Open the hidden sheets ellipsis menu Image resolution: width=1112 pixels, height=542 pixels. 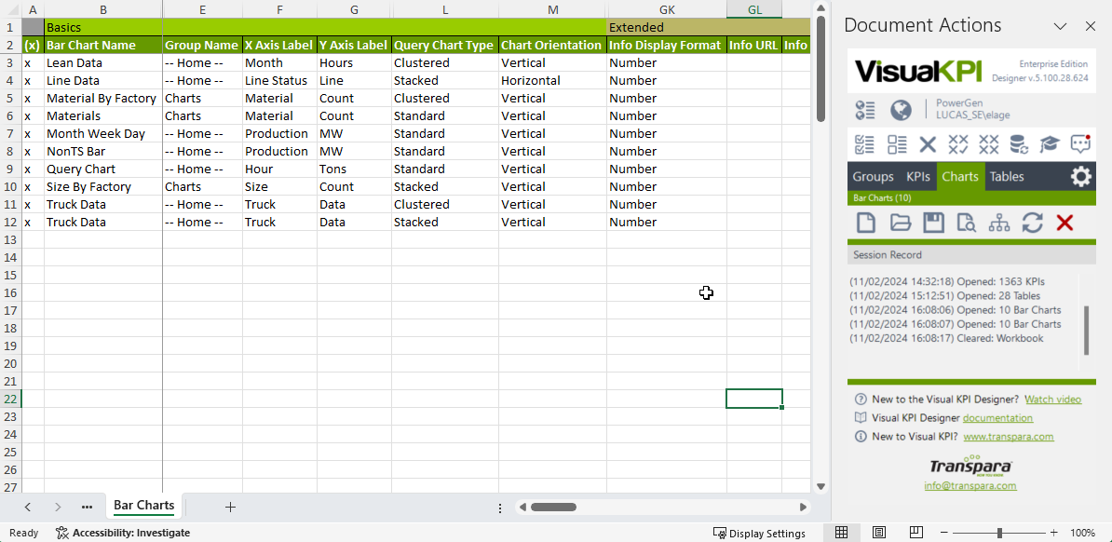coord(87,507)
